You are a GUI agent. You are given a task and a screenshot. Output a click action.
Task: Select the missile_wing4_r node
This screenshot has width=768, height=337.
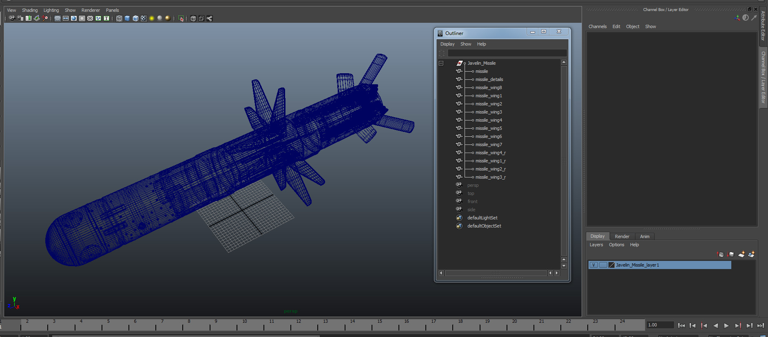click(490, 153)
